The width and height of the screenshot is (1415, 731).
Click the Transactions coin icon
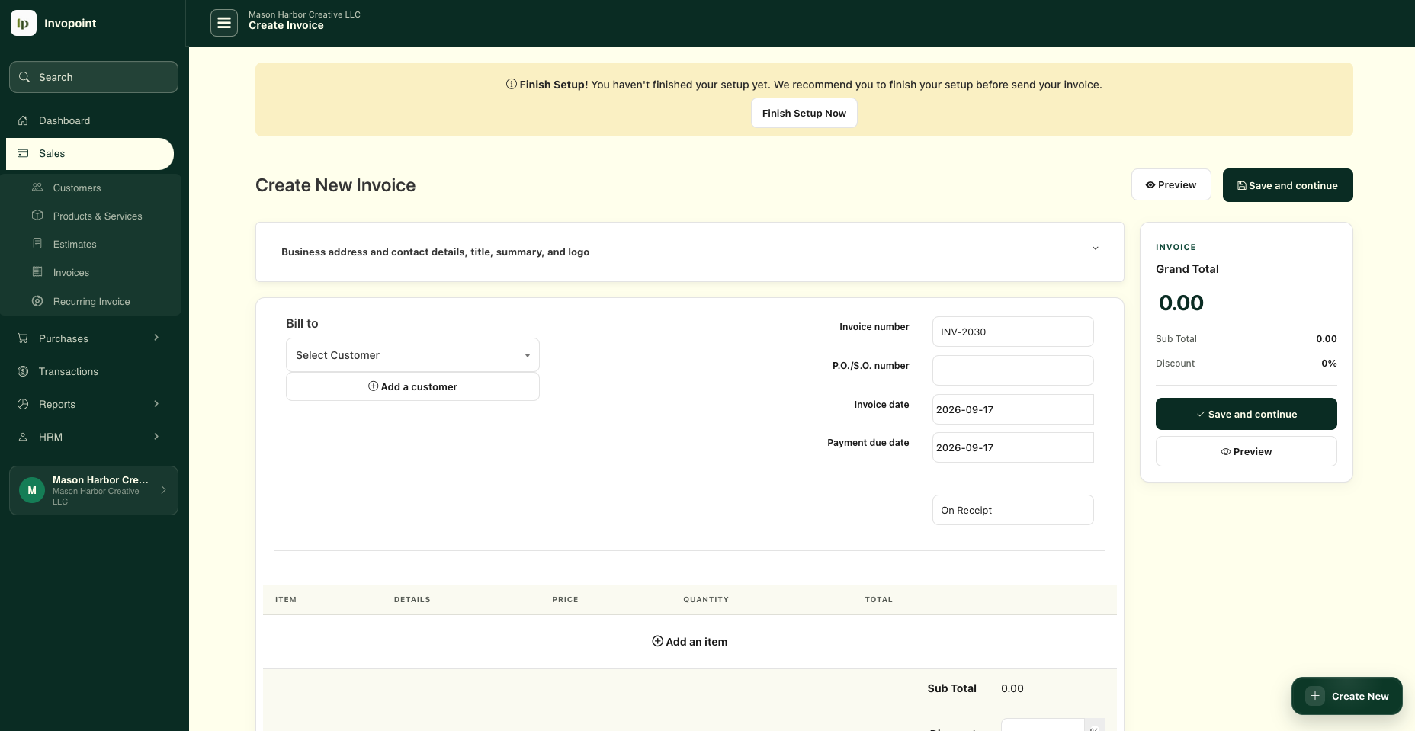(23, 371)
